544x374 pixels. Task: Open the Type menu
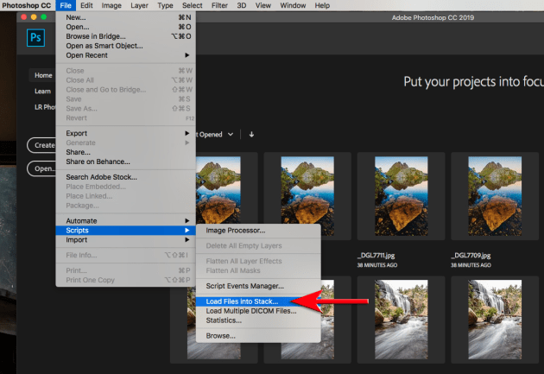coord(165,5)
